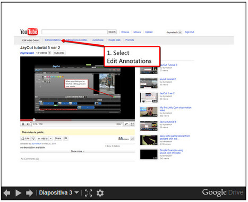This screenshot has height=202, width=248.
Task: Open Simple Example using jaycut.com thumbnail
Action: coord(149,155)
